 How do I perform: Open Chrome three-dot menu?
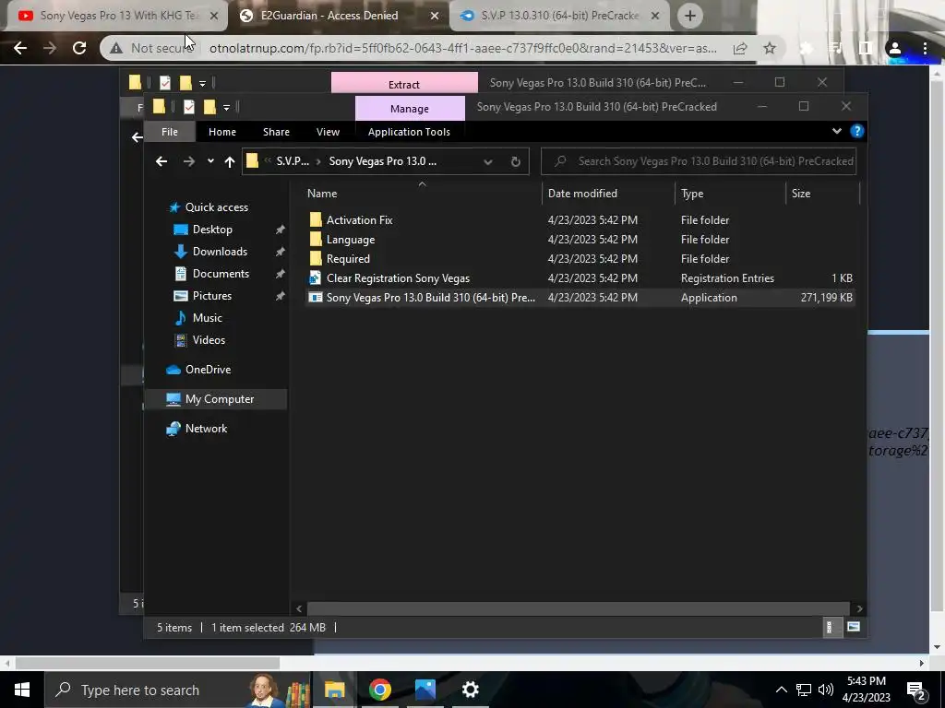(x=925, y=48)
